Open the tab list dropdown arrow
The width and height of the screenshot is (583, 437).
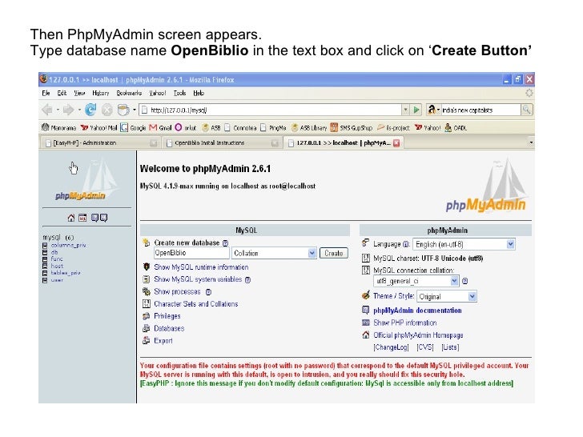pyautogui.click(x=531, y=142)
